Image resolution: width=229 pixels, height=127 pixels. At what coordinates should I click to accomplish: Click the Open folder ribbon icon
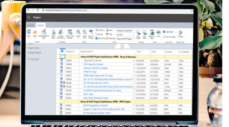click(x=35, y=32)
